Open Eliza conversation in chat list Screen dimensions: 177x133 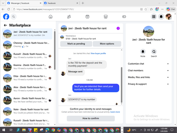click(27, 78)
